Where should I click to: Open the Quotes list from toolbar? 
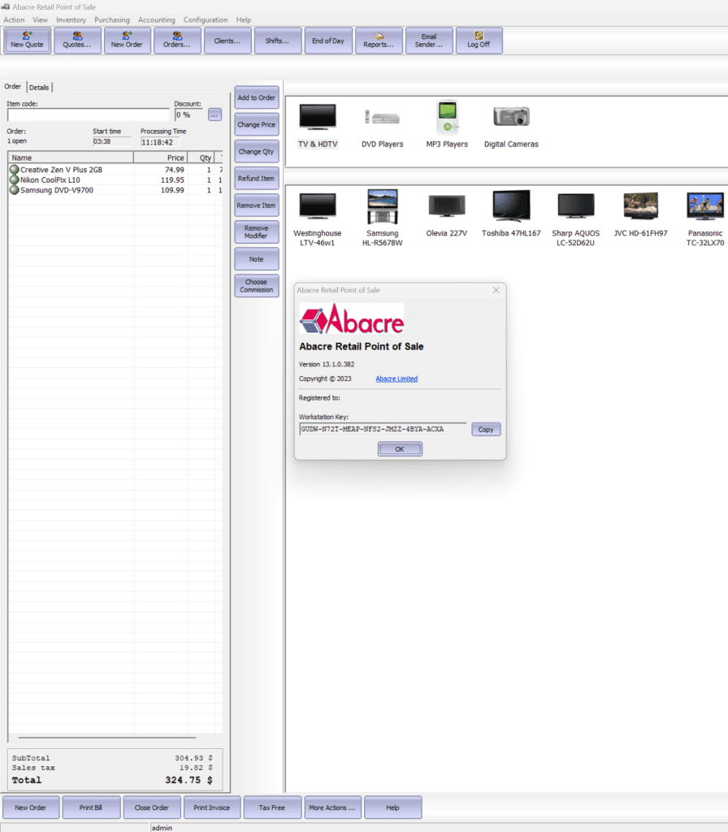click(x=77, y=40)
